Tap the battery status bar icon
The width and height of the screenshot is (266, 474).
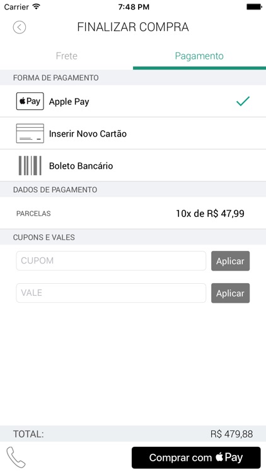(x=254, y=7)
